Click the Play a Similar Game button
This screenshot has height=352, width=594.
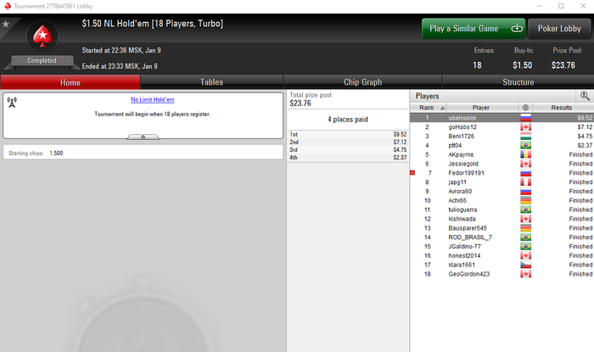coord(474,28)
